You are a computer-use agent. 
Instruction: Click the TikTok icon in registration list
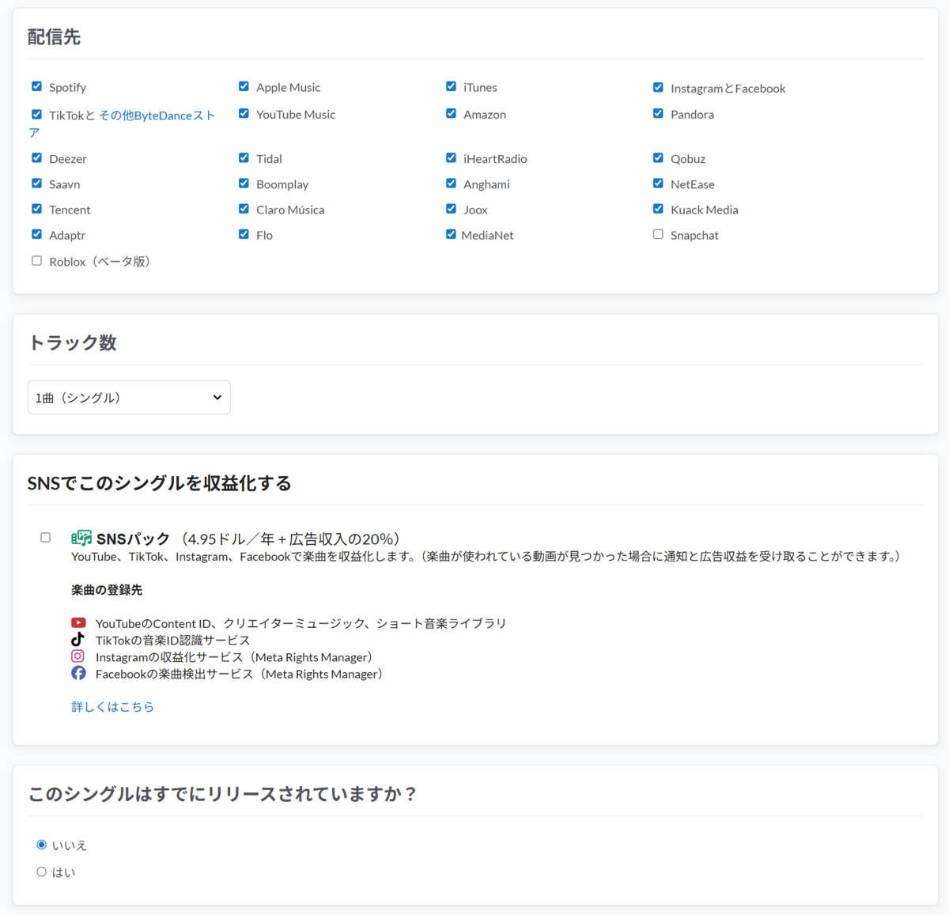(x=78, y=639)
